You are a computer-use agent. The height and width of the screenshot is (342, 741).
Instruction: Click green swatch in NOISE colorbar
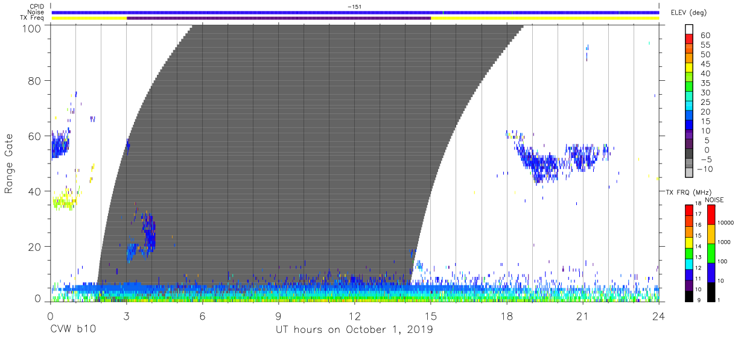[x=711, y=253]
